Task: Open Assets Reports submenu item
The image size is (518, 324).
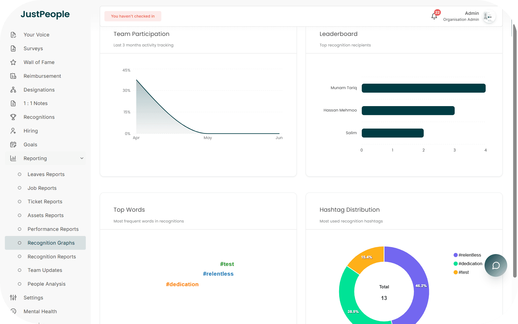Action: click(45, 215)
